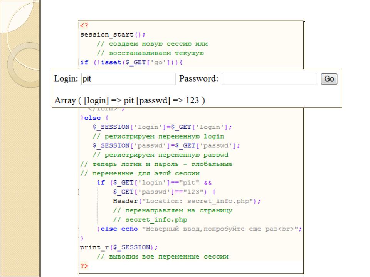The height and width of the screenshot is (277, 370).
Task: Click the comment '// восстанавливаем текущую'
Action: tap(150, 53)
